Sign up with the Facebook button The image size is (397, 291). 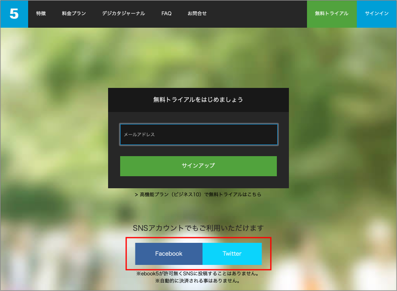coord(169,254)
